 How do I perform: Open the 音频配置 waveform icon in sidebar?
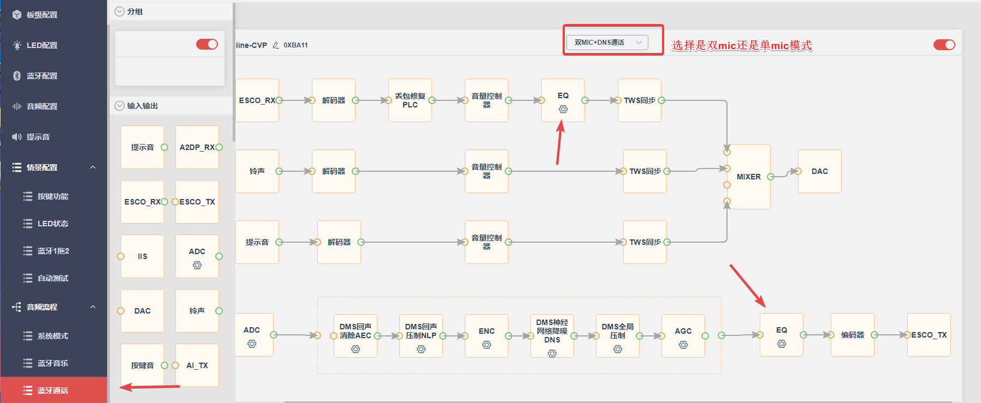pyautogui.click(x=17, y=106)
